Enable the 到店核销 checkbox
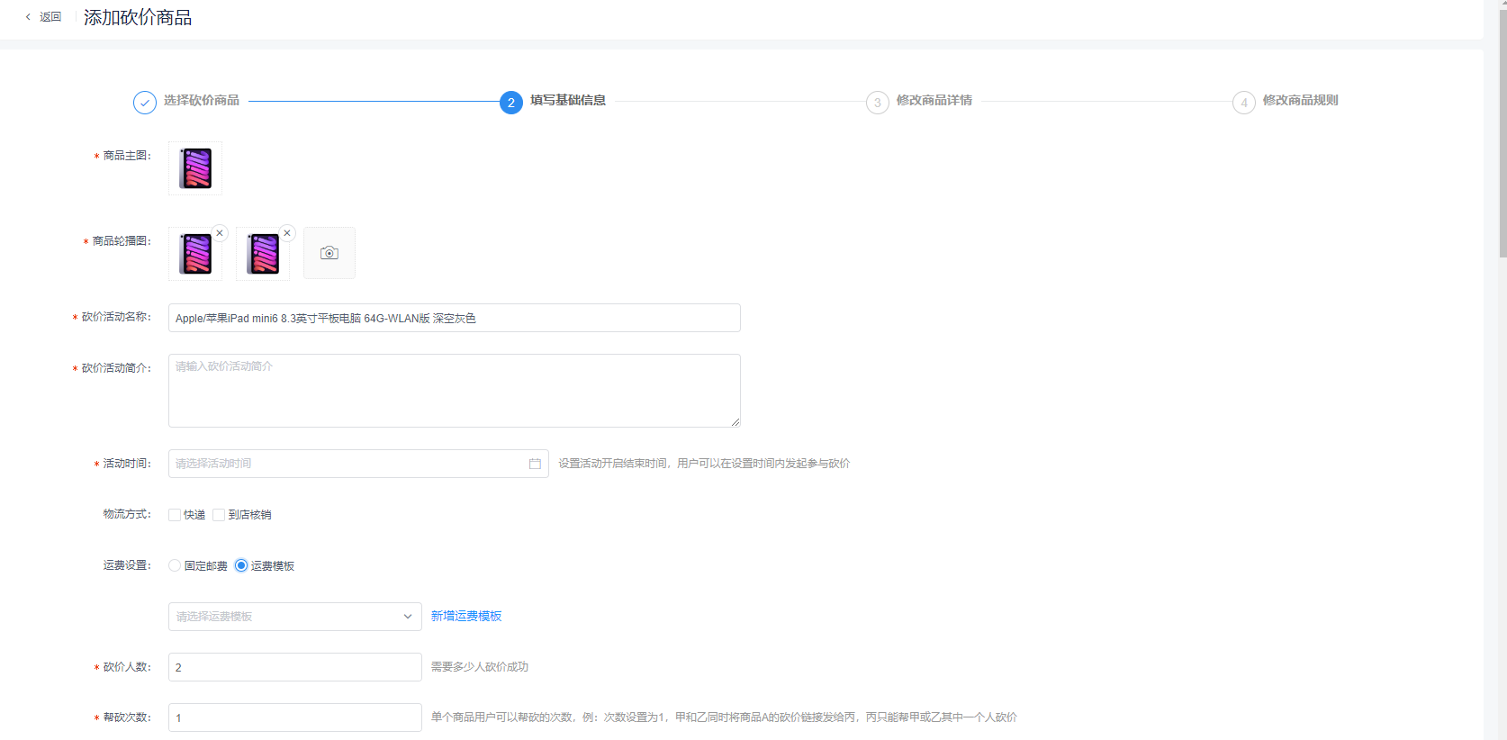 click(219, 515)
